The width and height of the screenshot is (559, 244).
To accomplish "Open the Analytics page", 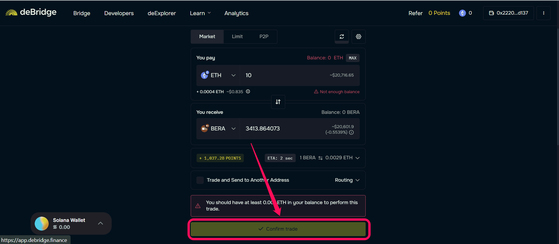I will tap(236, 13).
